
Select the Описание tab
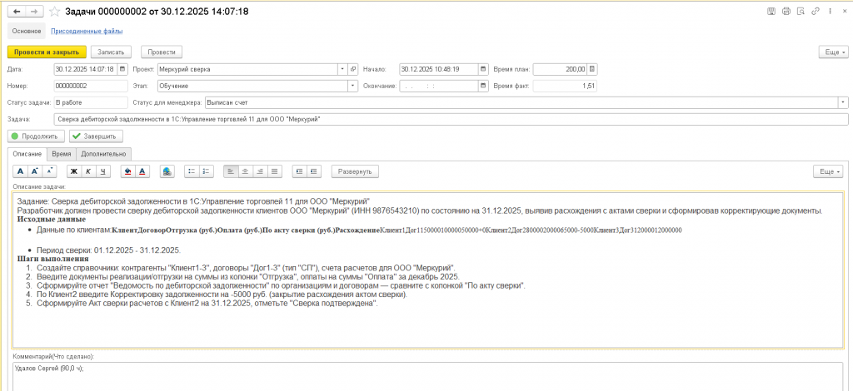click(x=27, y=154)
